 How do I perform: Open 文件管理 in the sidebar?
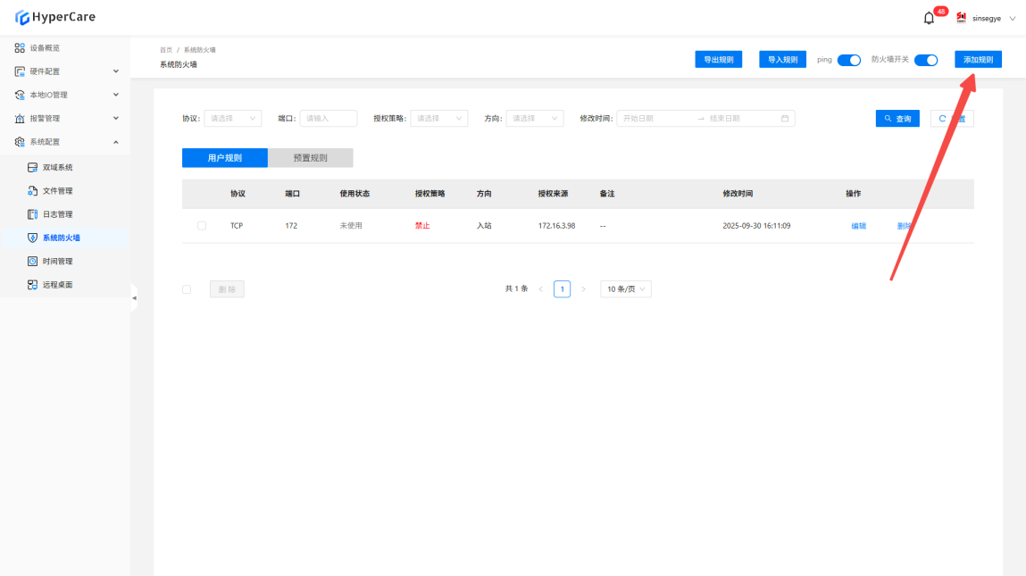[x=57, y=191]
